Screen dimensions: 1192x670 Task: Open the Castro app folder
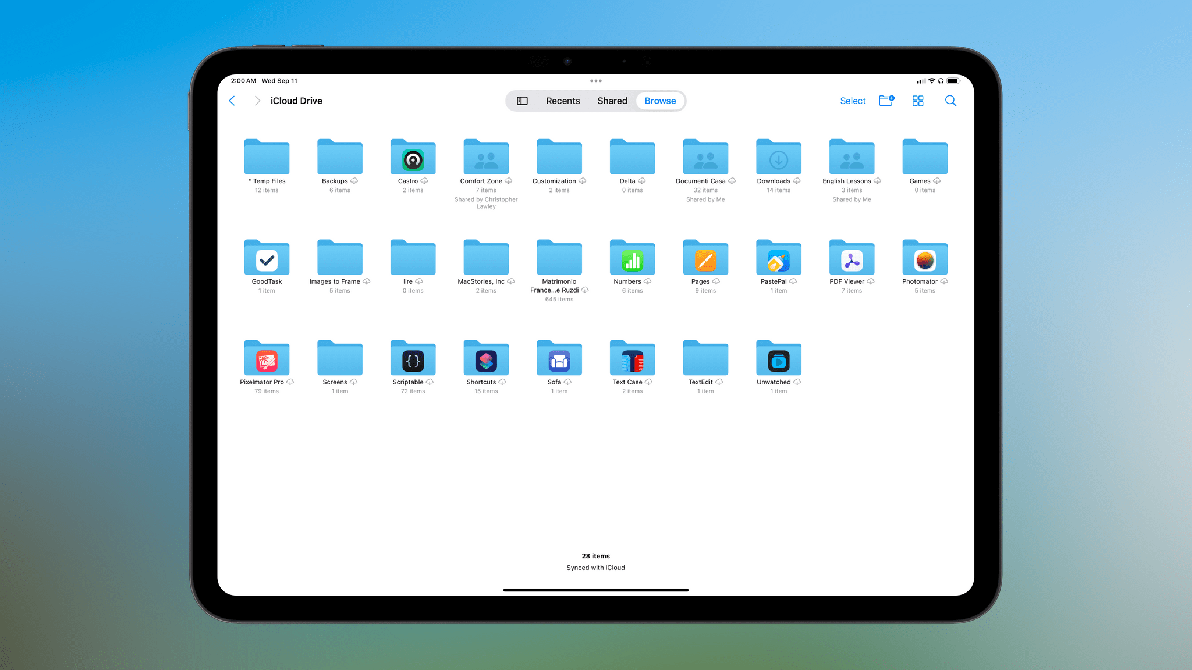point(413,158)
